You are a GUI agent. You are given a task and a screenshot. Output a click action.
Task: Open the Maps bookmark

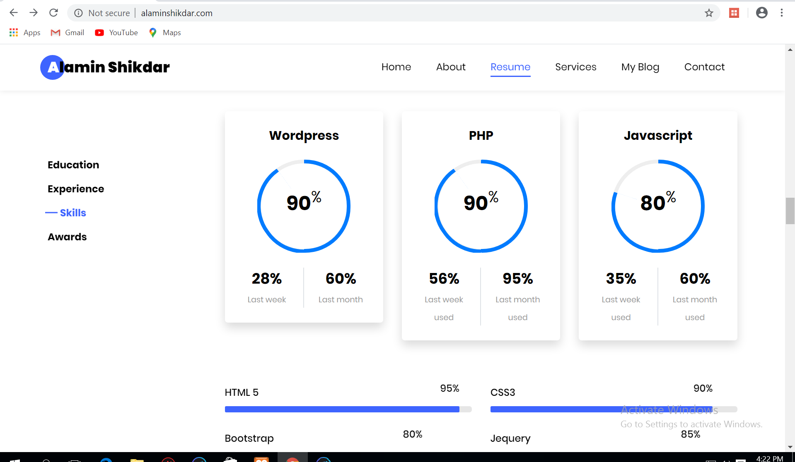pyautogui.click(x=165, y=33)
